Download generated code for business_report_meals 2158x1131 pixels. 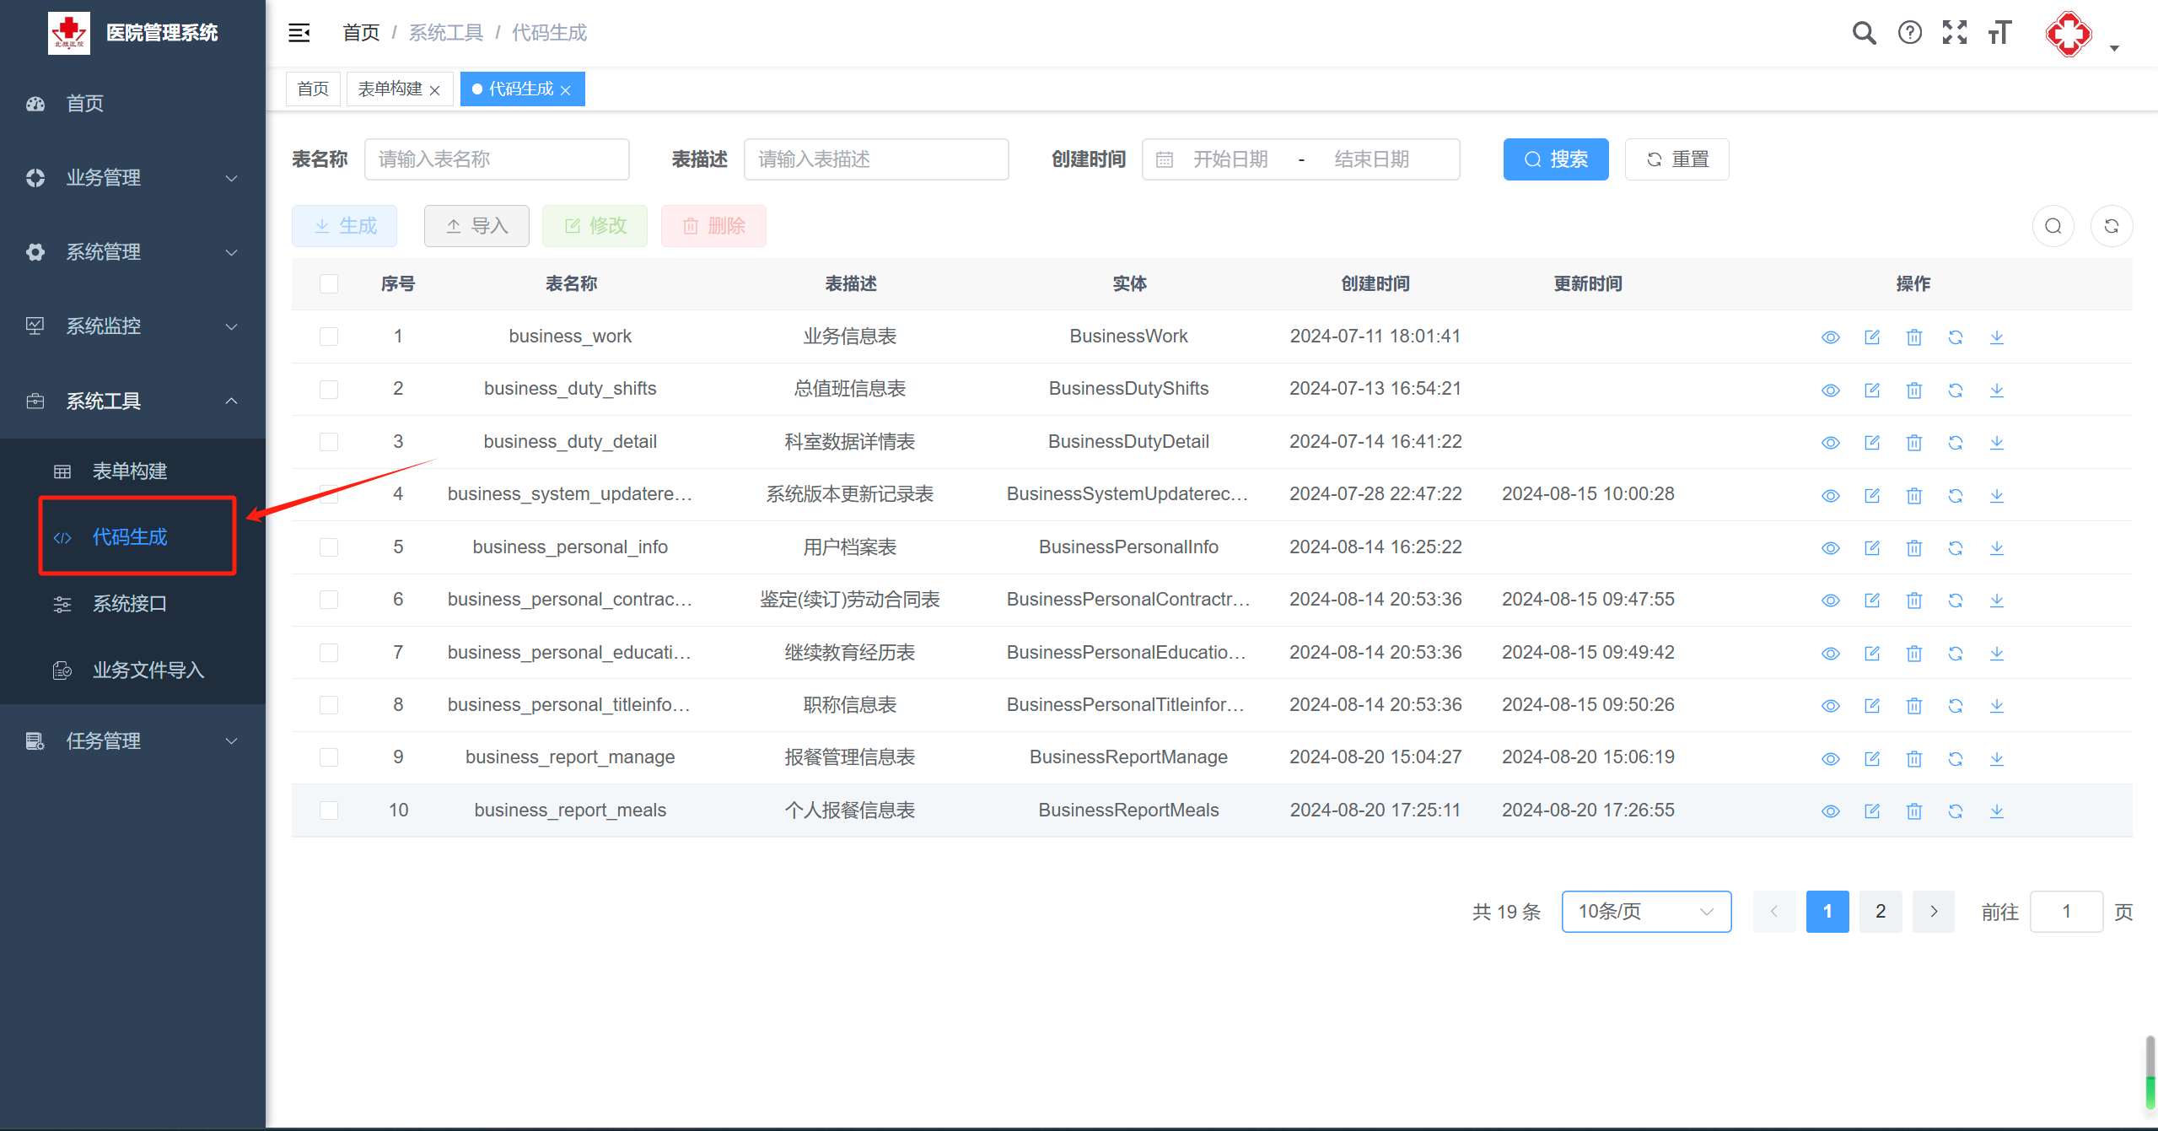coord(1996,811)
